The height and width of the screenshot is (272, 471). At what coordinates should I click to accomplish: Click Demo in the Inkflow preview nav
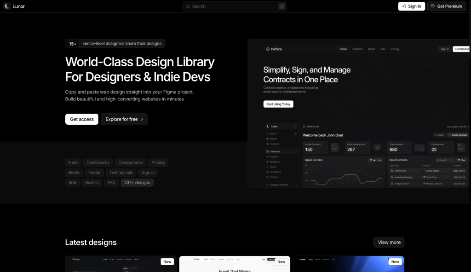tap(372, 49)
